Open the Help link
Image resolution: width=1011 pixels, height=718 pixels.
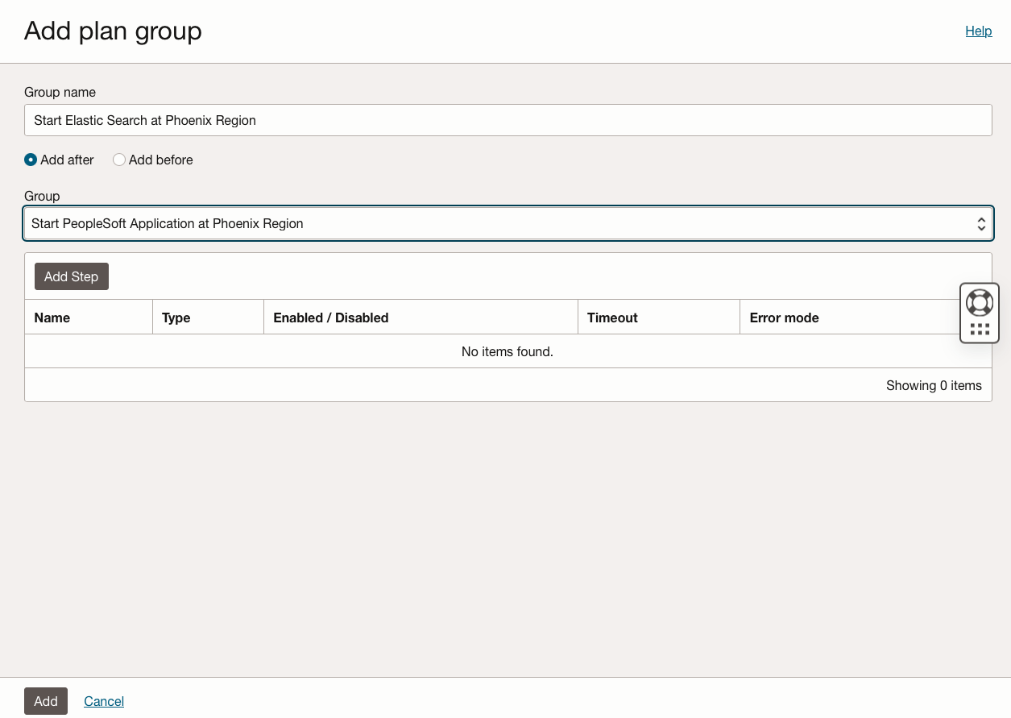tap(978, 31)
